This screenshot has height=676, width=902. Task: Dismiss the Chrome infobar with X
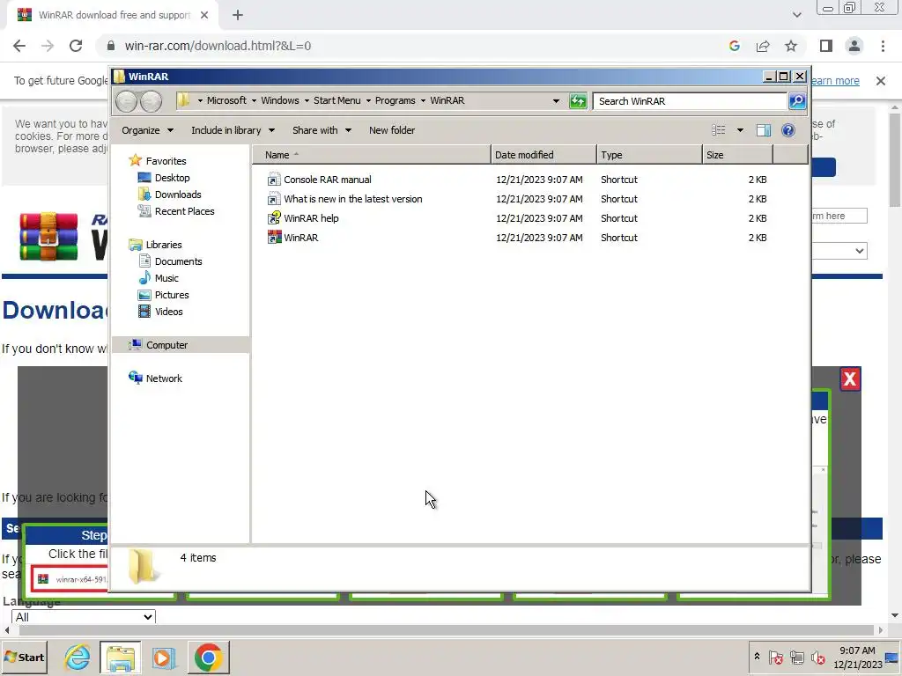881,81
